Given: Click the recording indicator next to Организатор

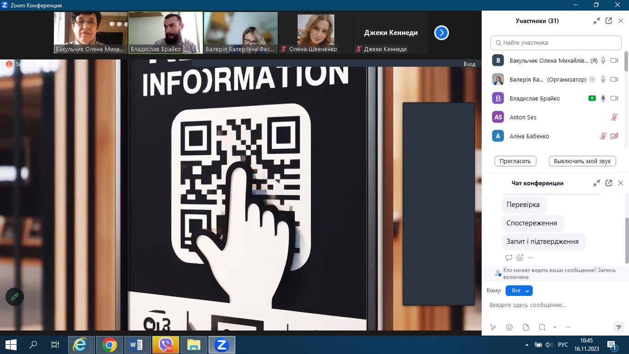Looking at the screenshot, I should click(x=592, y=79).
